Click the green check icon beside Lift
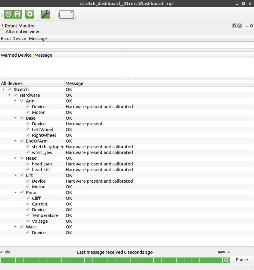The image size is (254, 270). (x=22, y=175)
